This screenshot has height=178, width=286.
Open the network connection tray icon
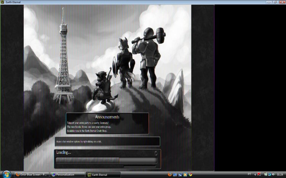pos(270,174)
